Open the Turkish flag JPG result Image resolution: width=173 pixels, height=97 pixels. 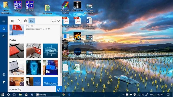click(17, 30)
